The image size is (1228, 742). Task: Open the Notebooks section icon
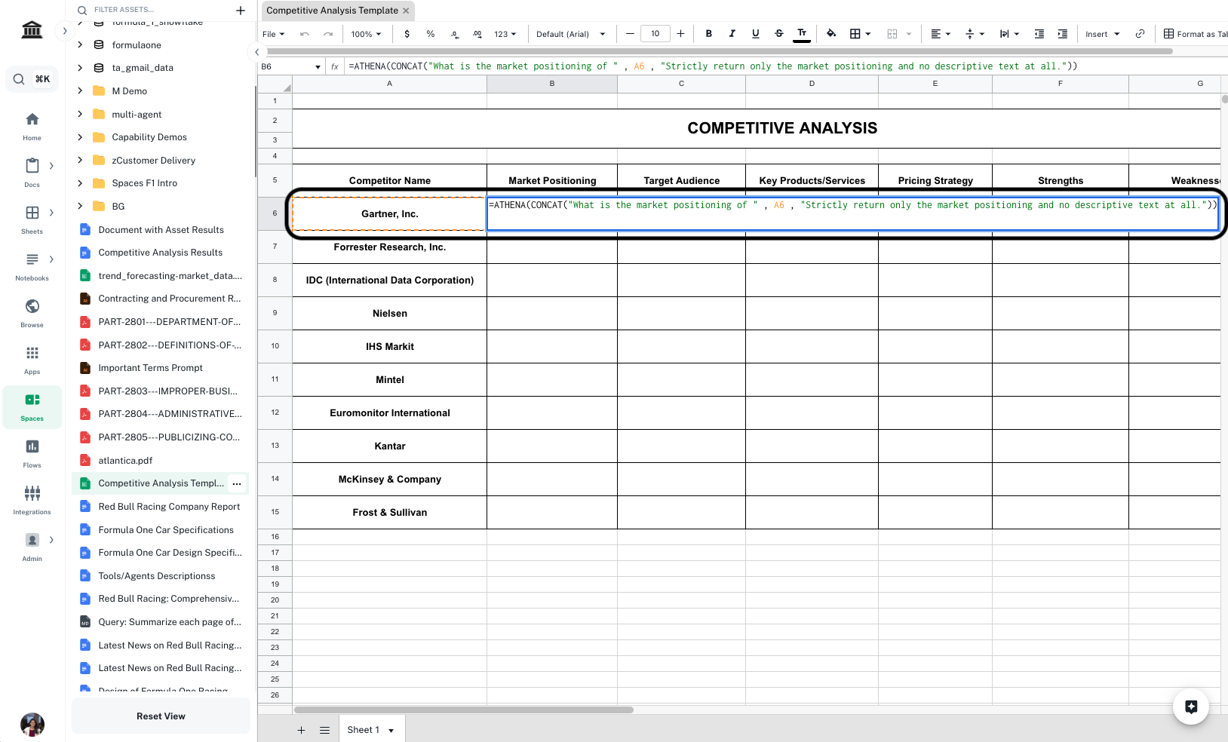[32, 259]
